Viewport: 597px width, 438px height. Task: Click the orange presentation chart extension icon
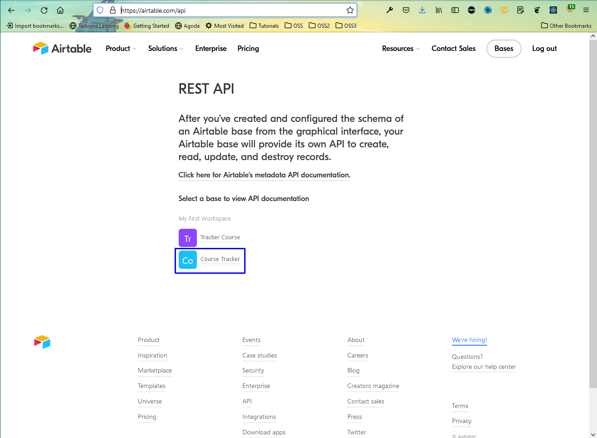point(504,10)
